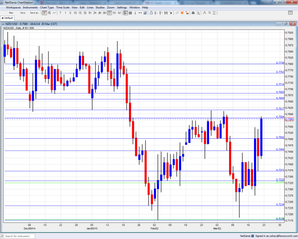Open the Time Scale menu
Image resolution: width=298 pixels, height=239 pixels.
(x=63, y=8)
